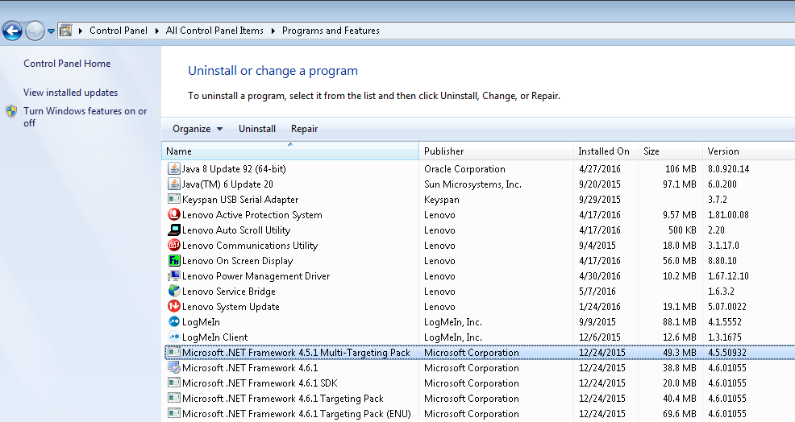Click the Lenovo On Screen Display icon
The image size is (795, 422).
pos(174,260)
